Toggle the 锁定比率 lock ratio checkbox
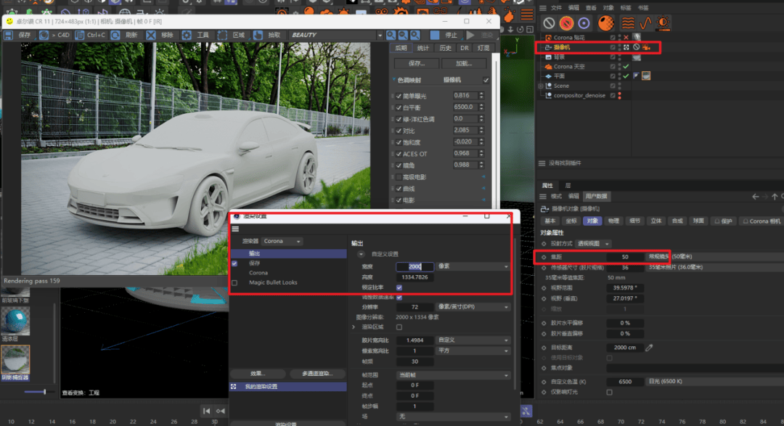The width and height of the screenshot is (784, 426). pyautogui.click(x=399, y=287)
